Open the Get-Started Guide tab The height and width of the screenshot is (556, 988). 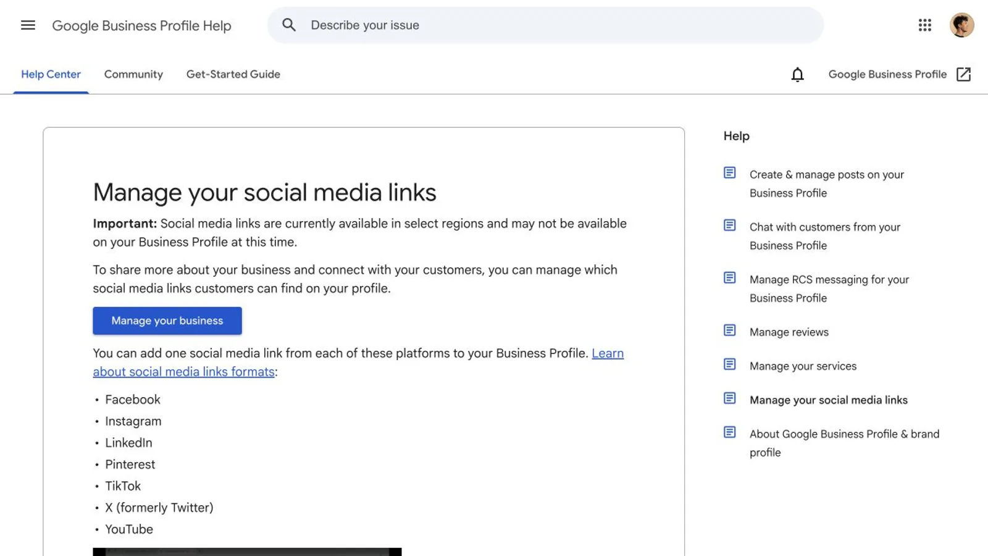(x=233, y=74)
